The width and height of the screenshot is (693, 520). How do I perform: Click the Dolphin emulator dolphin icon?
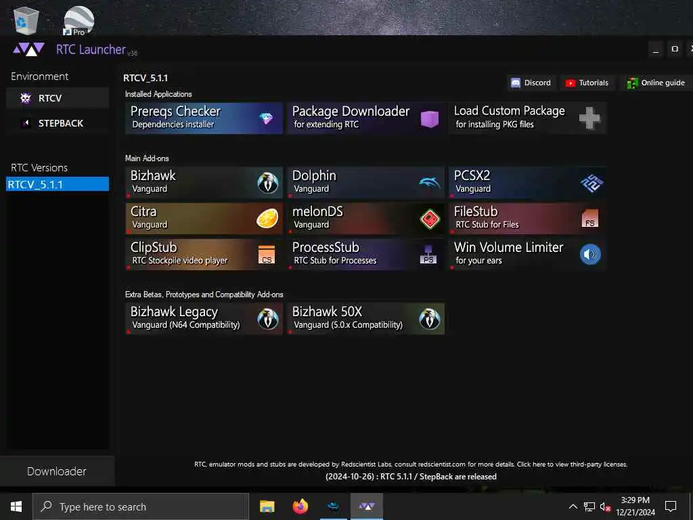[x=429, y=182]
